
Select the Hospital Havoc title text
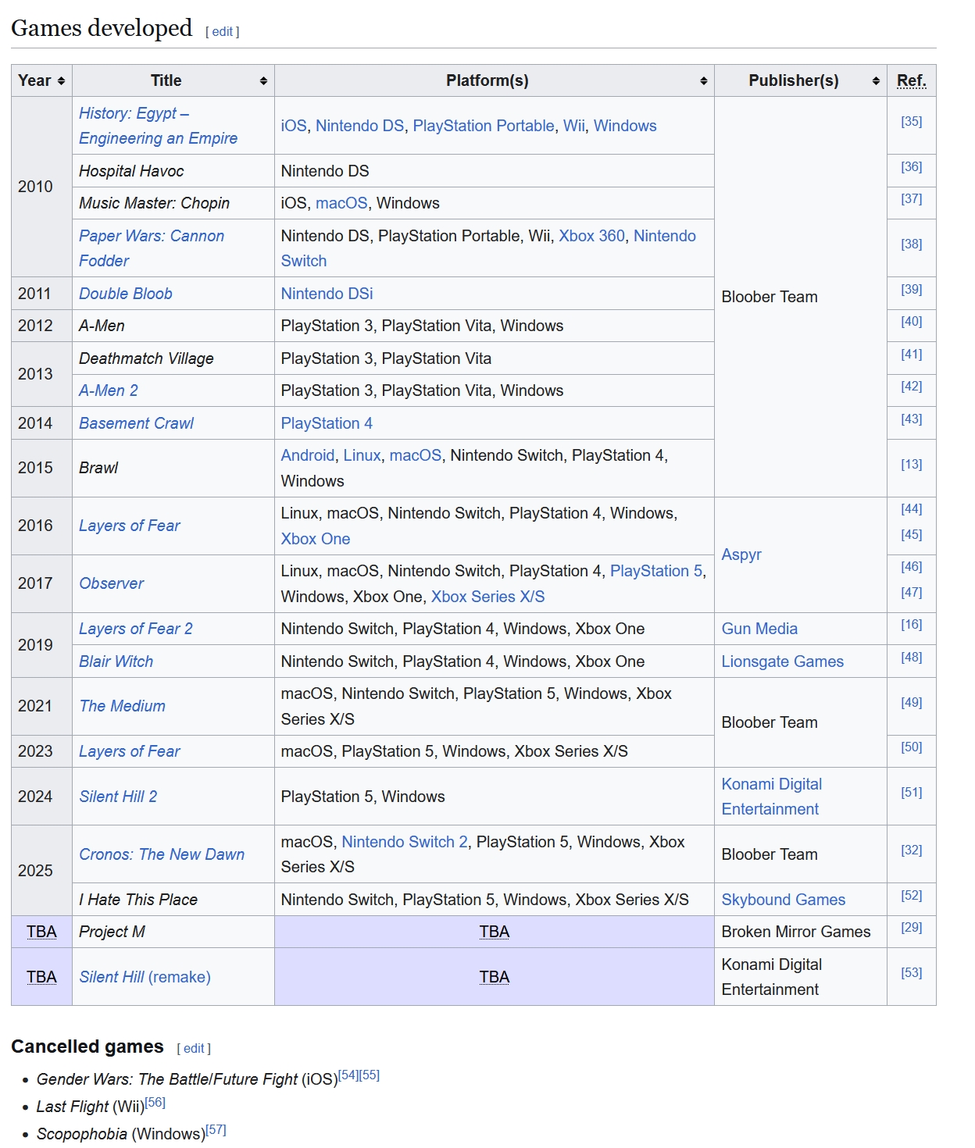(131, 171)
